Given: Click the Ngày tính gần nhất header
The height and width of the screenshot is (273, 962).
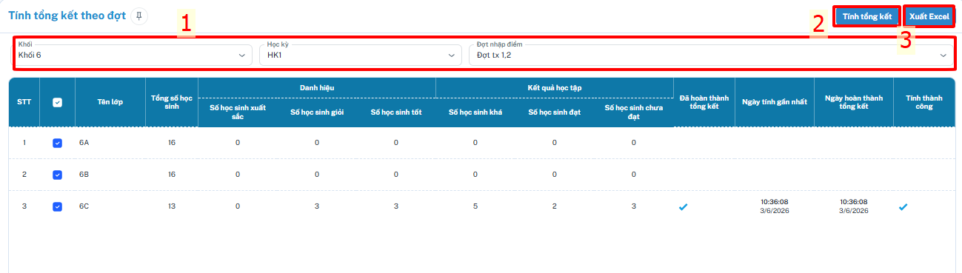Looking at the screenshot, I should (775, 102).
